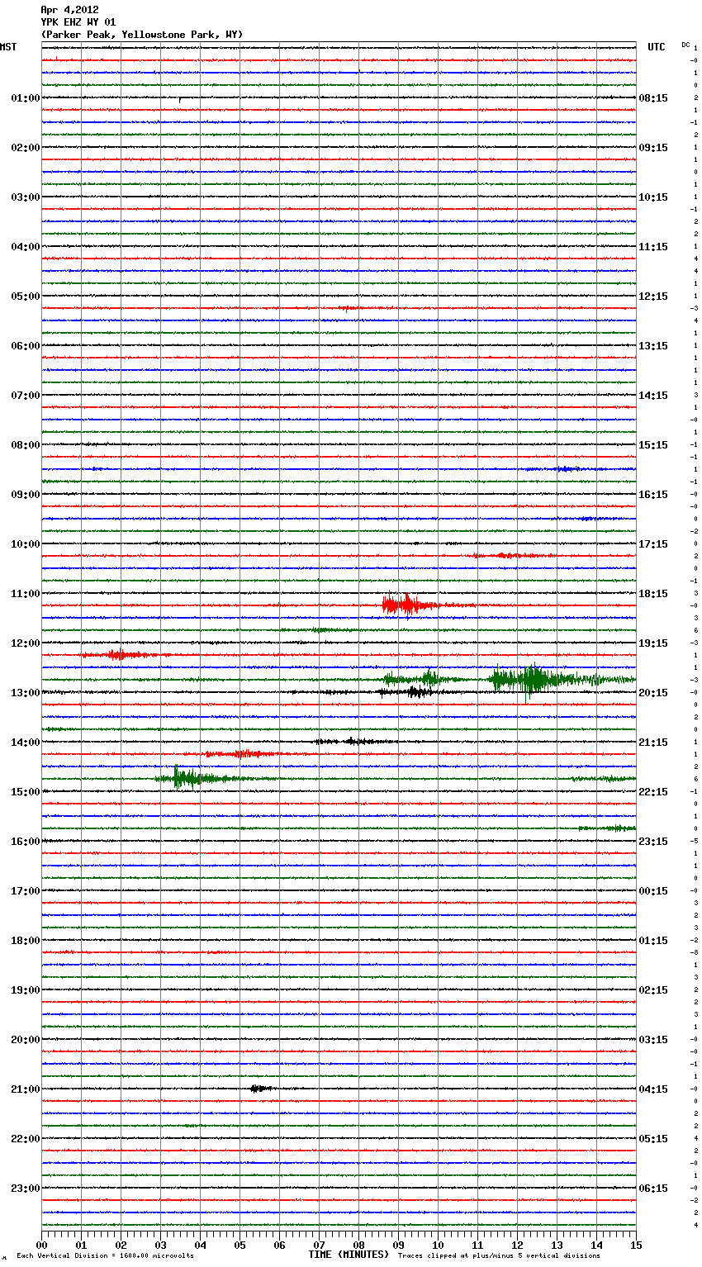
Task: Click the Traces clipped at plus/minus 5 footnote
Action: [x=499, y=1255]
